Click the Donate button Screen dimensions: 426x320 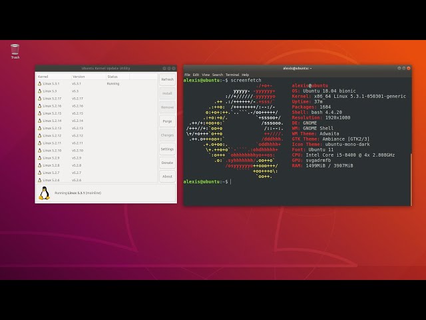[x=167, y=163]
